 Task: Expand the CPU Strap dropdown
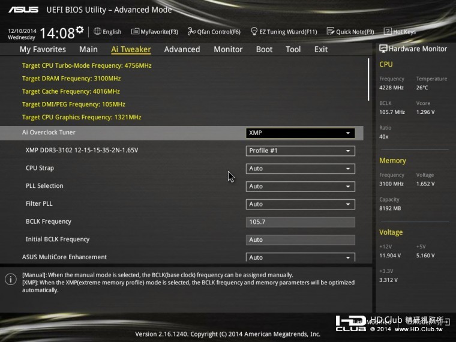pyautogui.click(x=300, y=169)
